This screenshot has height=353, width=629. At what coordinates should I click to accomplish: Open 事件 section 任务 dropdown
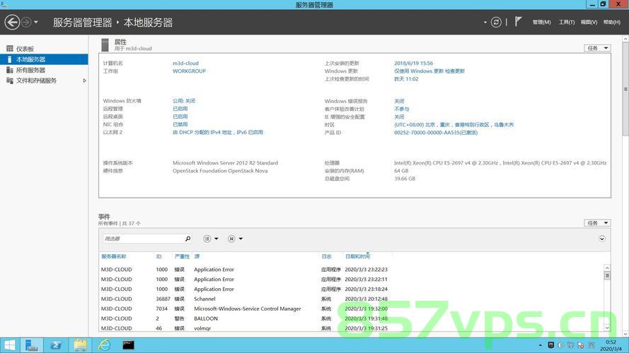pos(597,223)
